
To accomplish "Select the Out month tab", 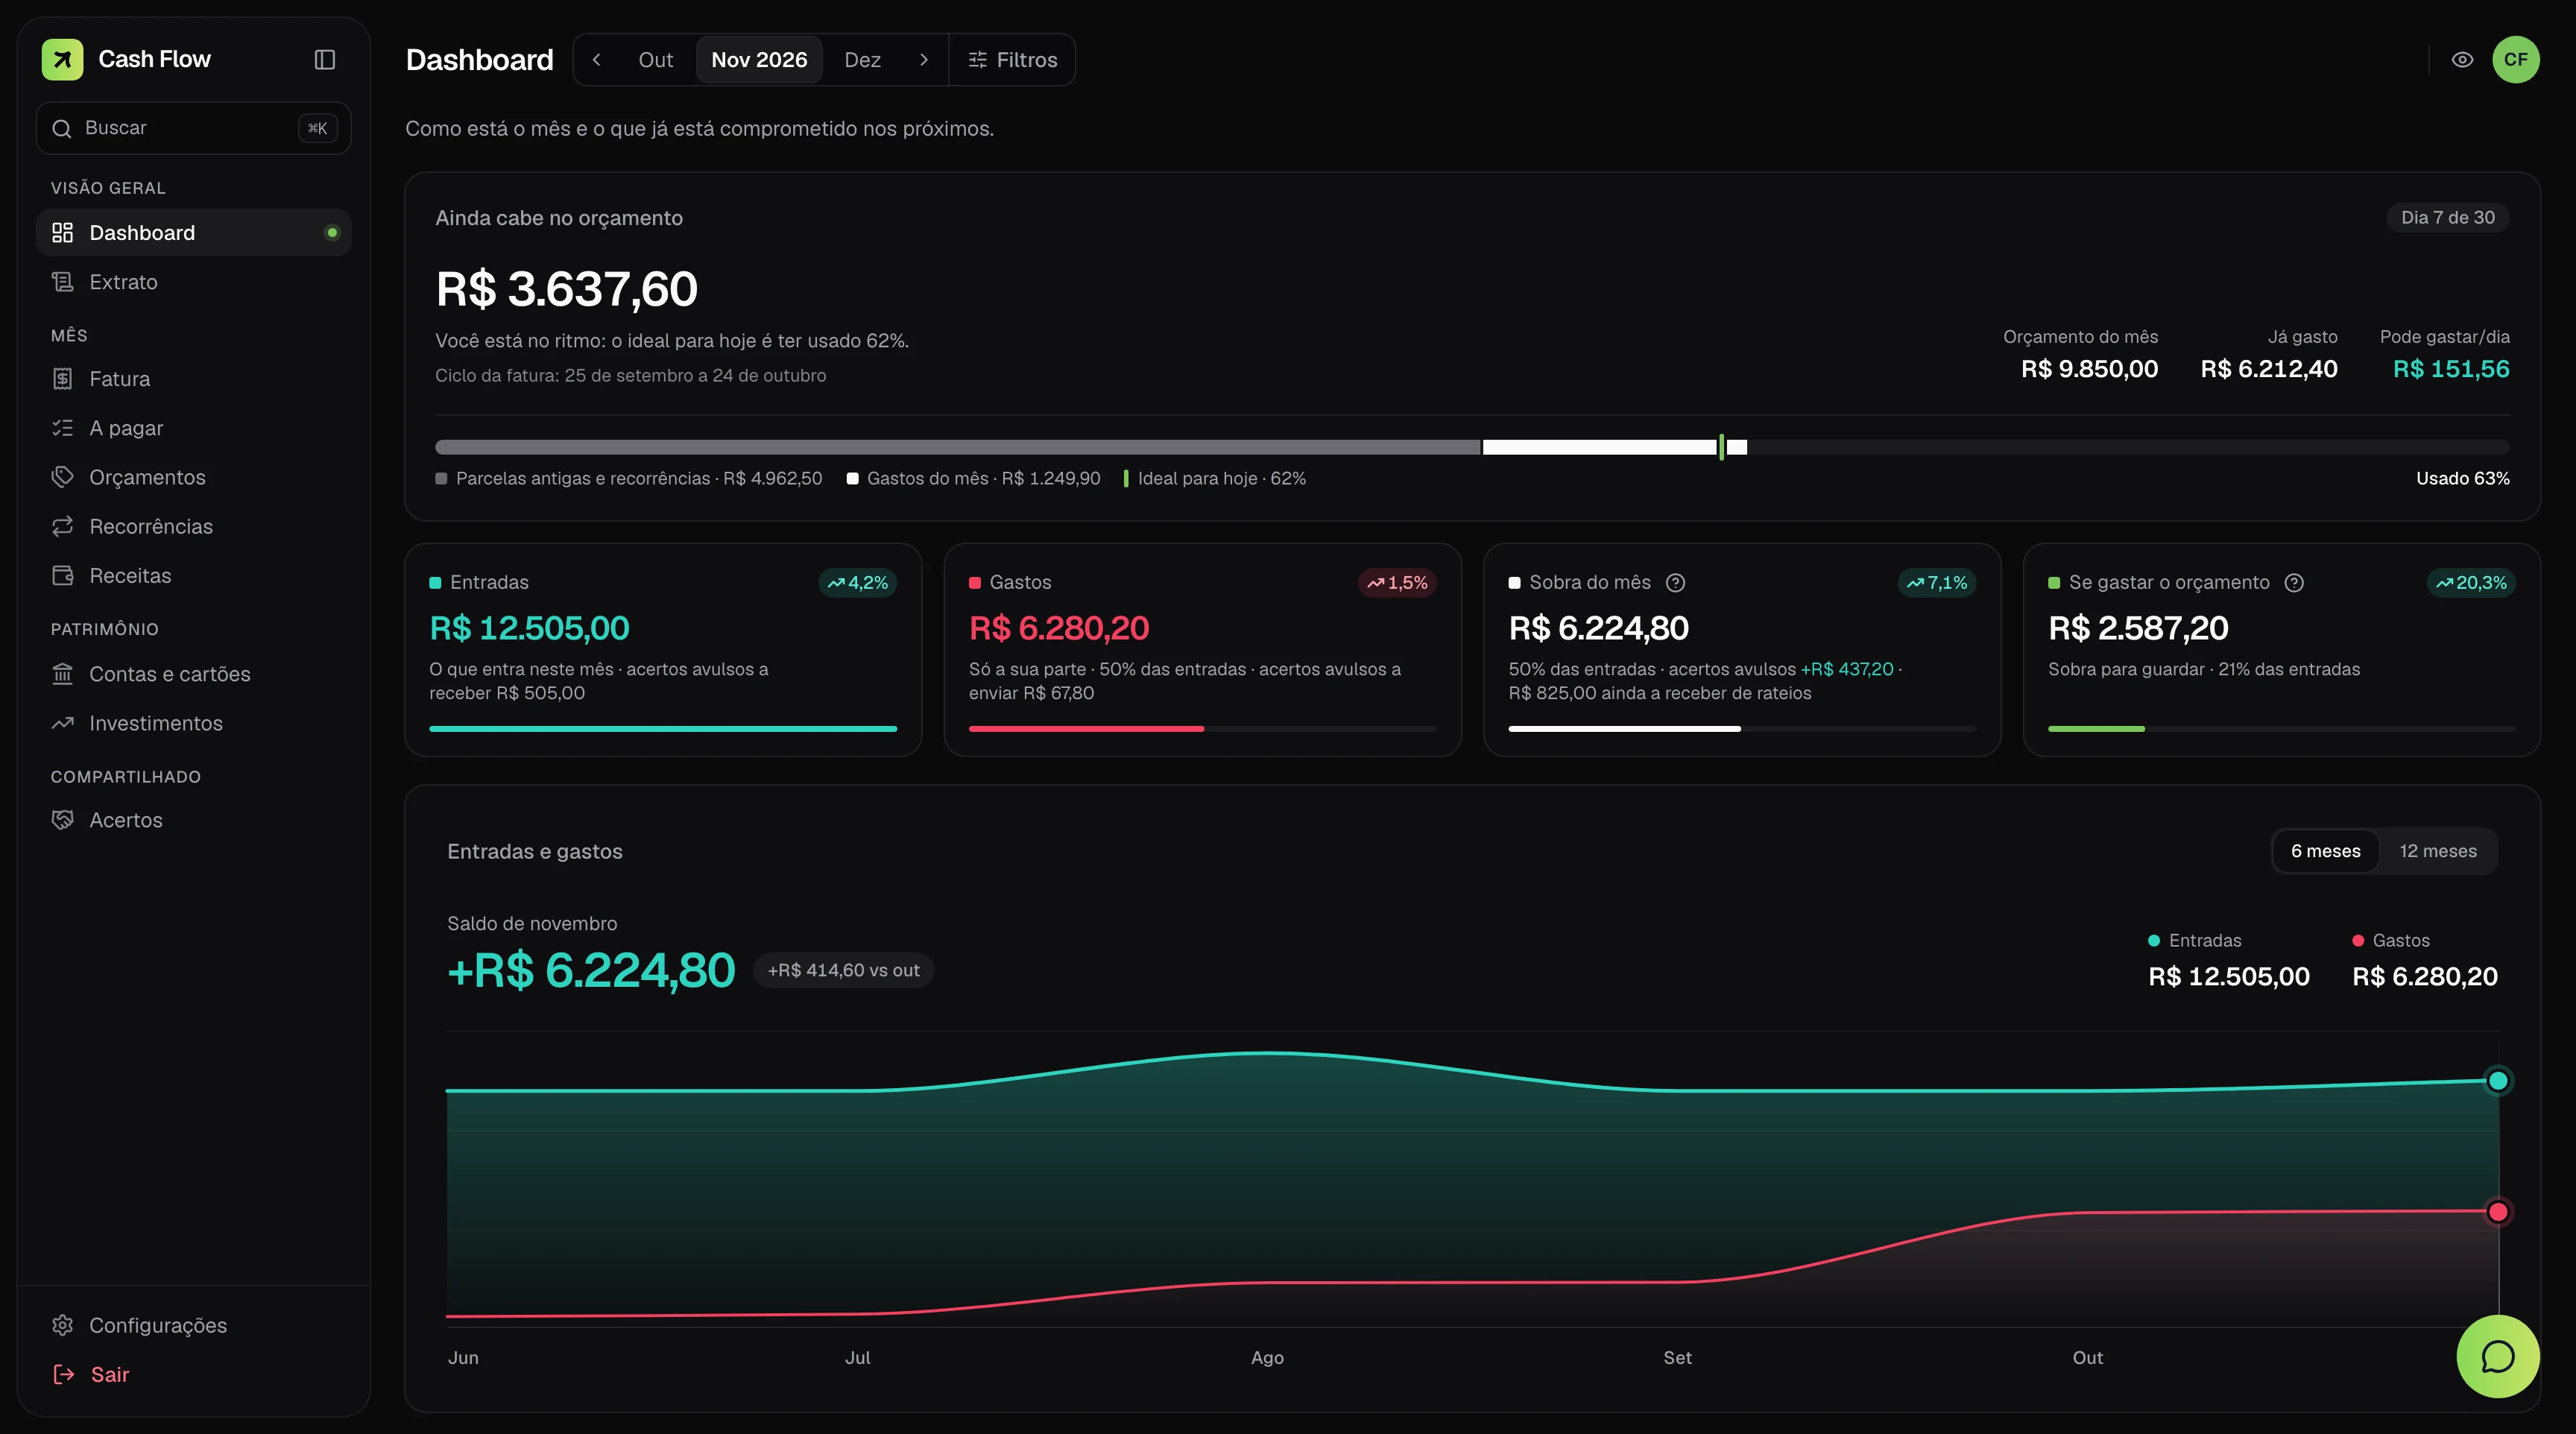I will (x=655, y=60).
